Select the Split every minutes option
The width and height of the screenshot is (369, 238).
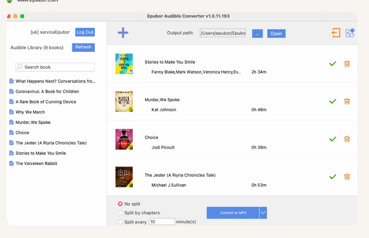[x=120, y=222]
